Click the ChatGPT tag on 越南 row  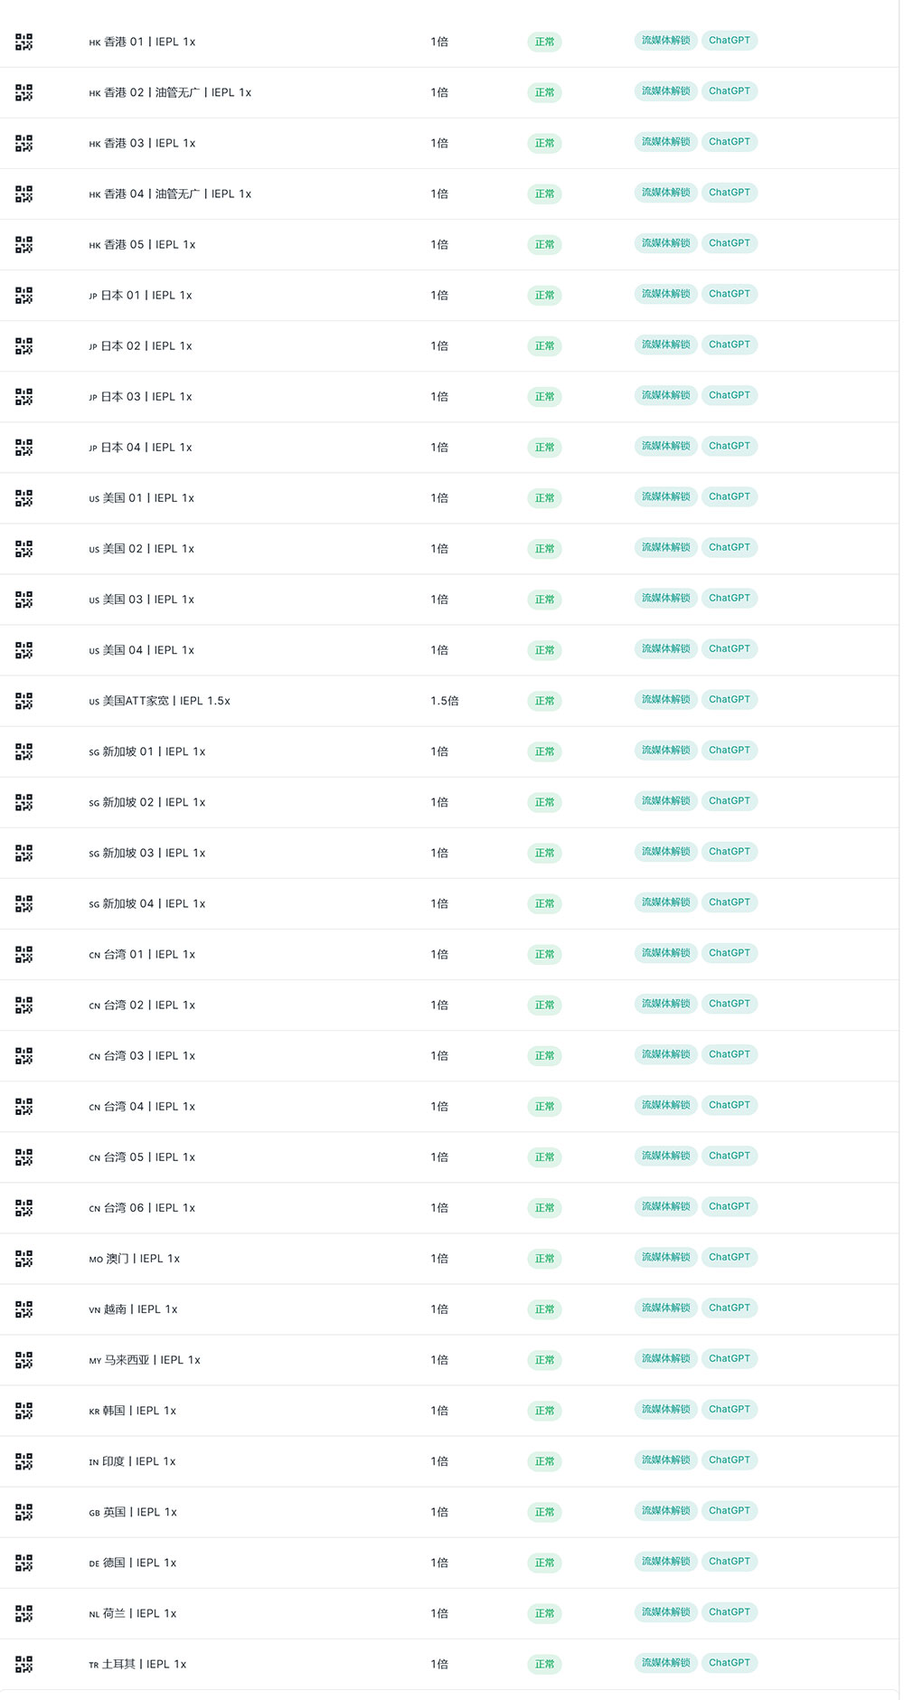coord(730,1308)
